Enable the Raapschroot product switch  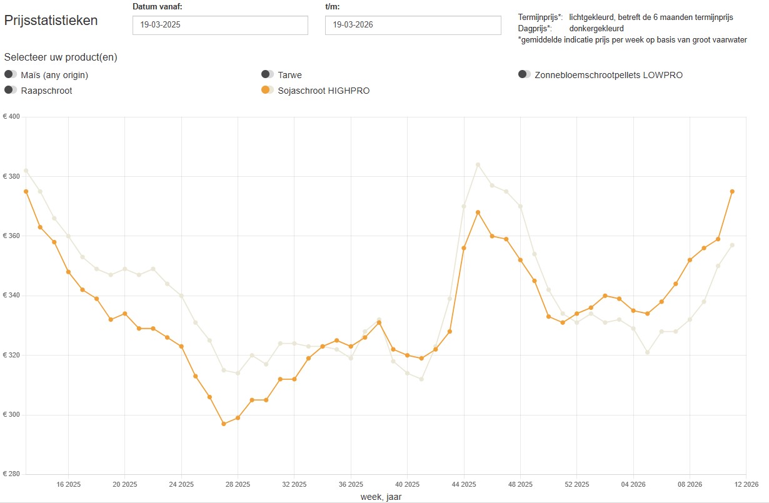pyautogui.click(x=11, y=91)
